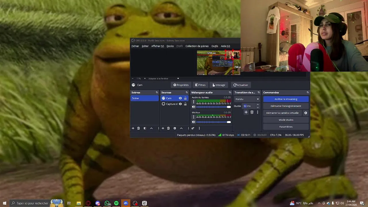Open the Editer menu
Viewport: 368px width, 207px height.
tap(145, 46)
